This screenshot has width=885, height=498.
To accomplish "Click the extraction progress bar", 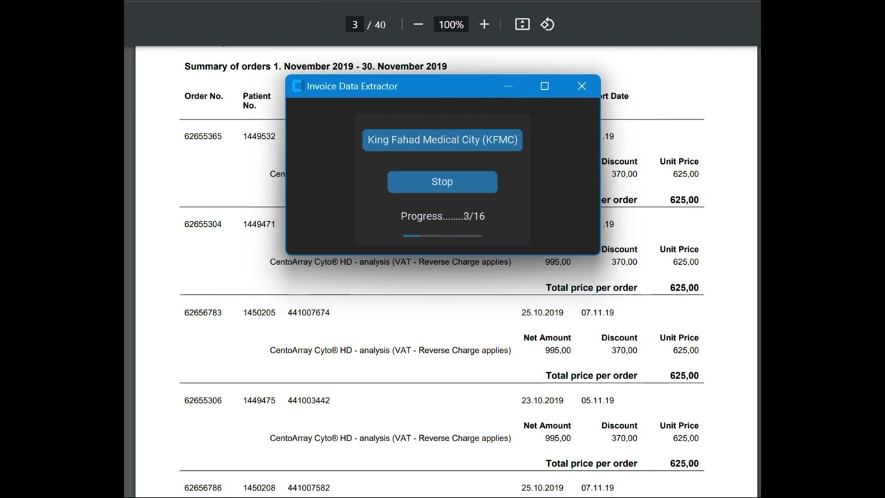I will pos(442,236).
